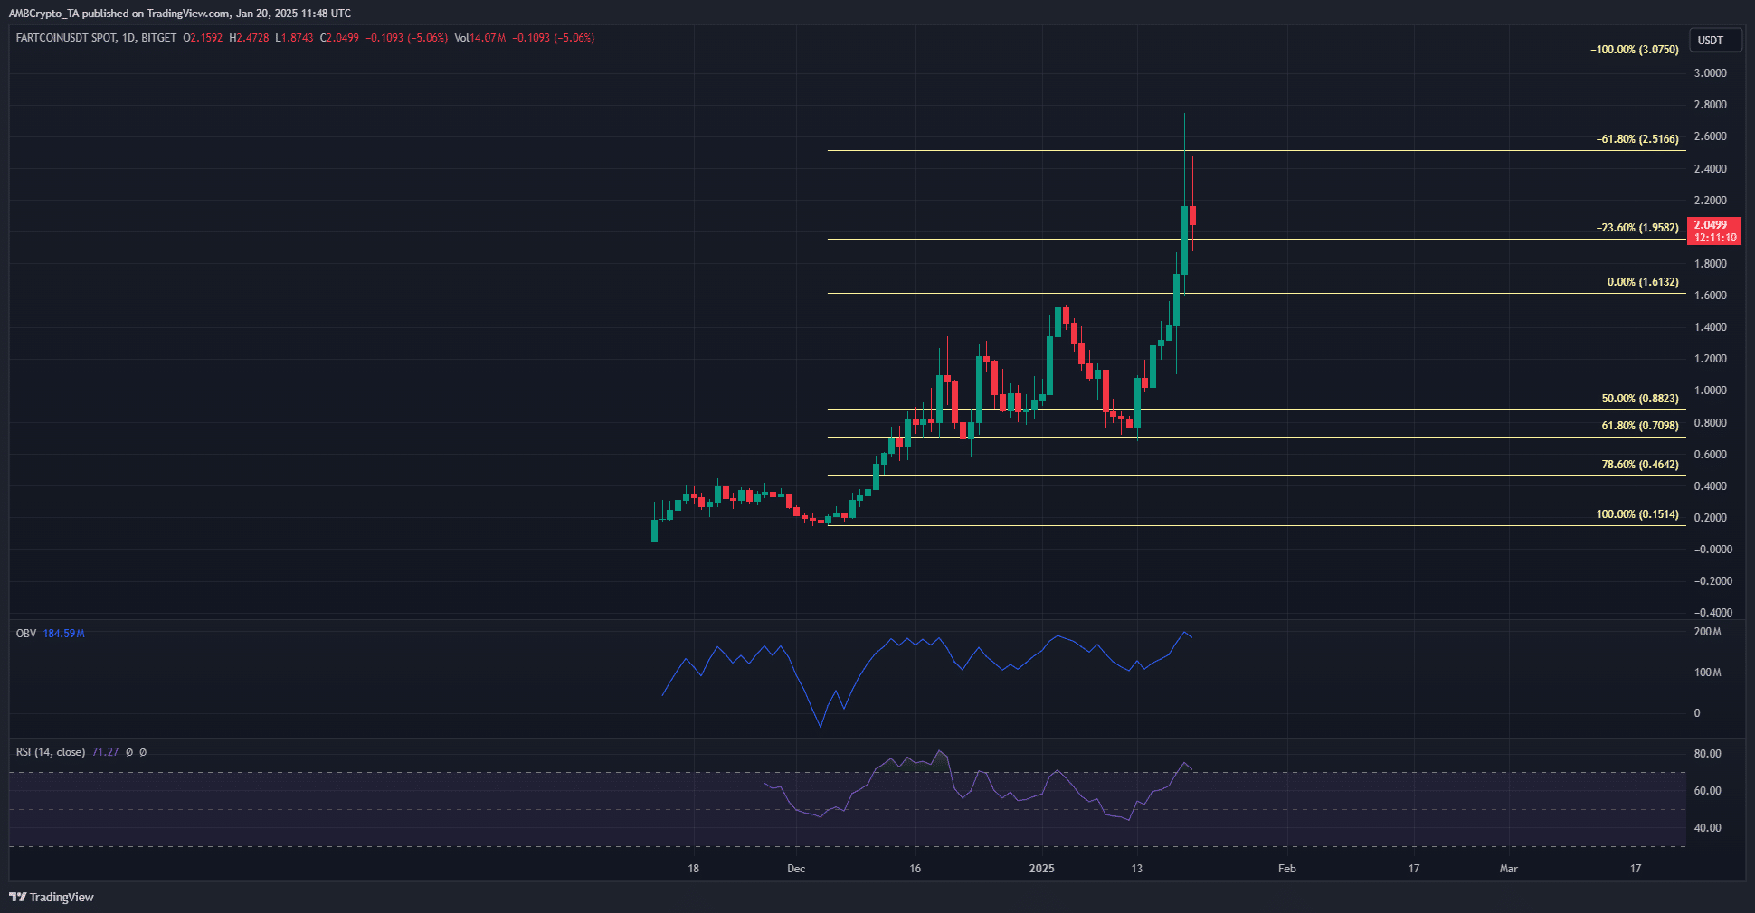Click the Feb label on the date axis
1755x913 pixels.
1286,869
